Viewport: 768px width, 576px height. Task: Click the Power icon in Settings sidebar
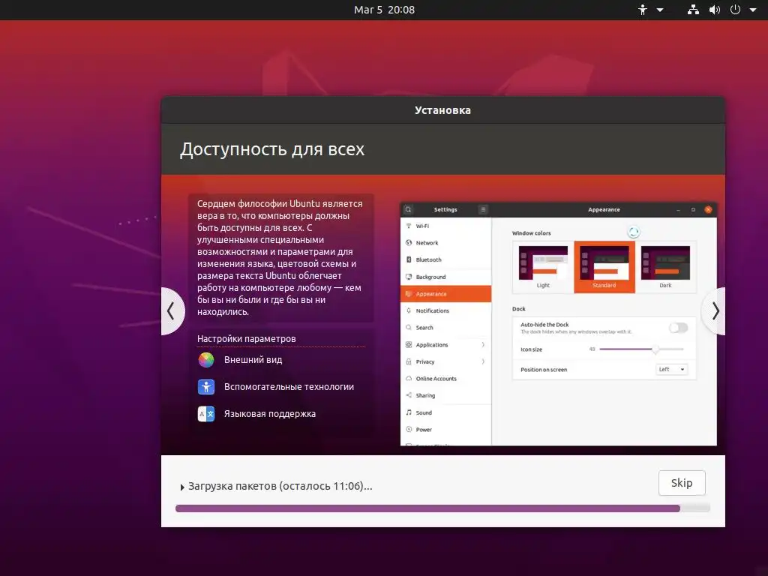409,430
